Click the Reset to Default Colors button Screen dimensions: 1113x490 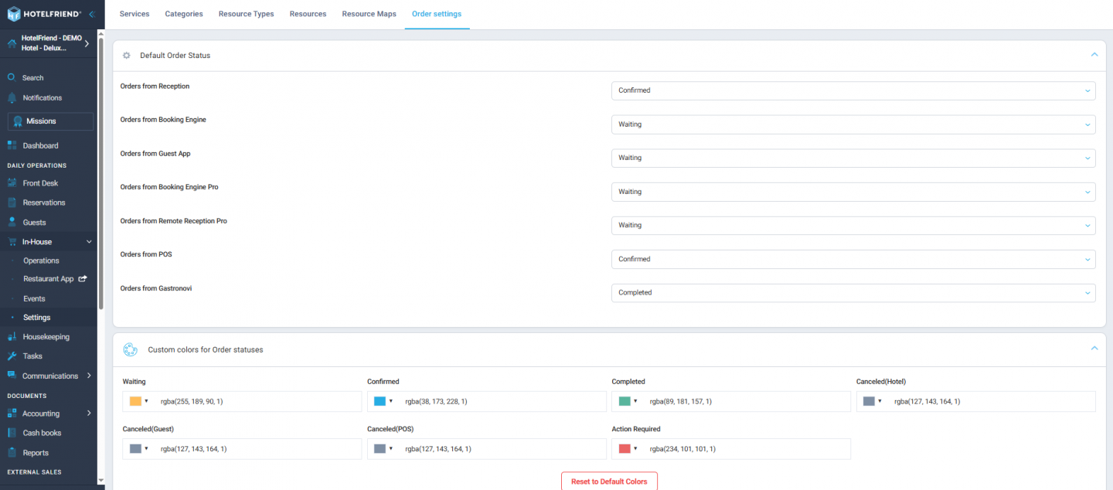coord(609,481)
